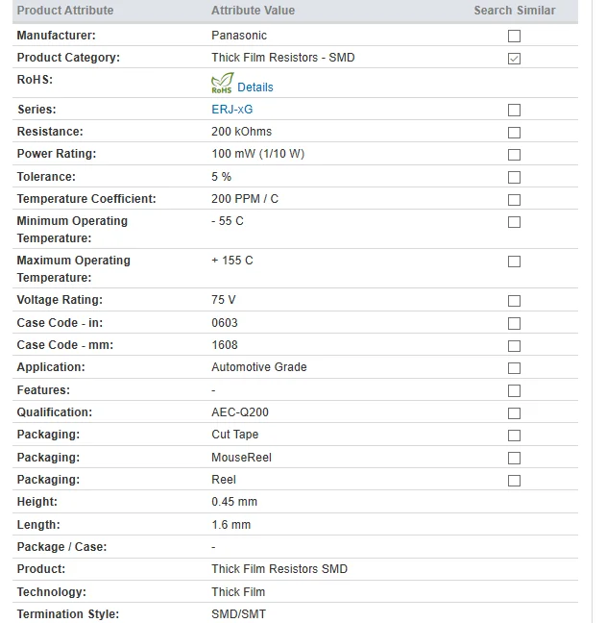Screen dimensions: 606x623
Task: Tick the Temperature Coefficient checkbox
Action: [x=514, y=199]
